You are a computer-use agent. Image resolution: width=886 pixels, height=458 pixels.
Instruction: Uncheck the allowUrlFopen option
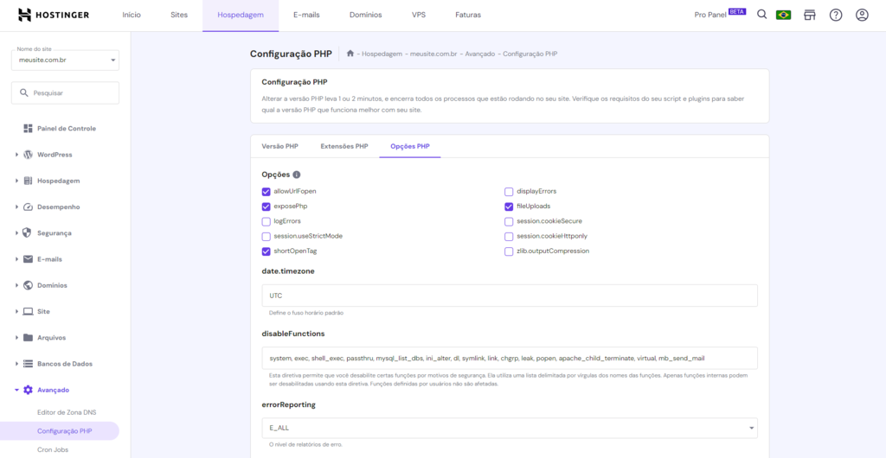pyautogui.click(x=266, y=191)
